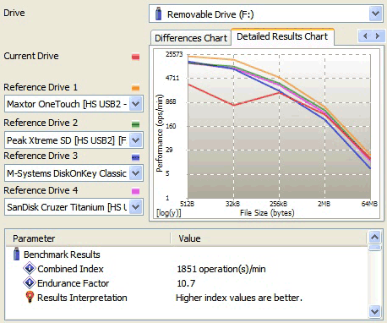Open the Removable Drive (F:) dropdown

(375, 14)
